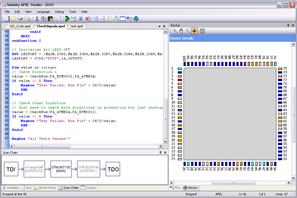Select the zoom out tool in Device panel
This screenshot has width=297, height=198.
click(188, 31)
